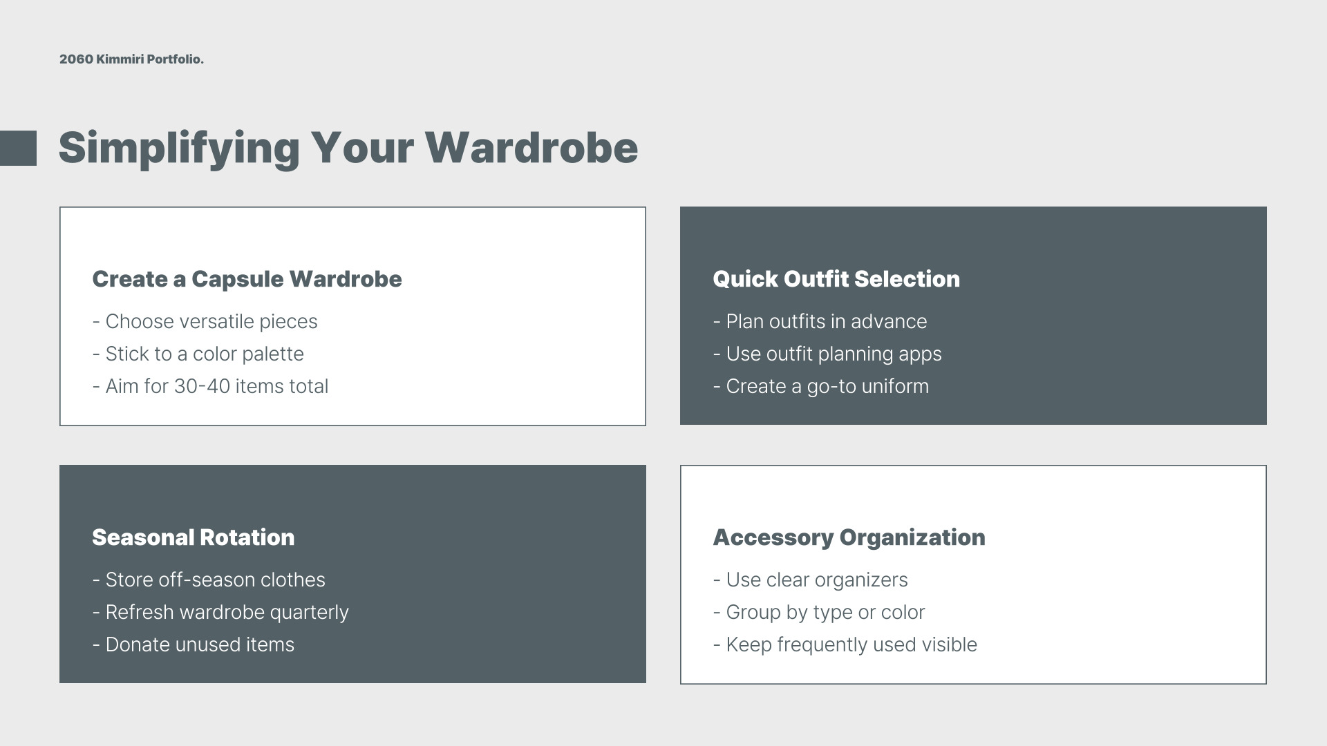Select the Accessory Organization heading
The height and width of the screenshot is (746, 1327).
pyautogui.click(x=849, y=537)
